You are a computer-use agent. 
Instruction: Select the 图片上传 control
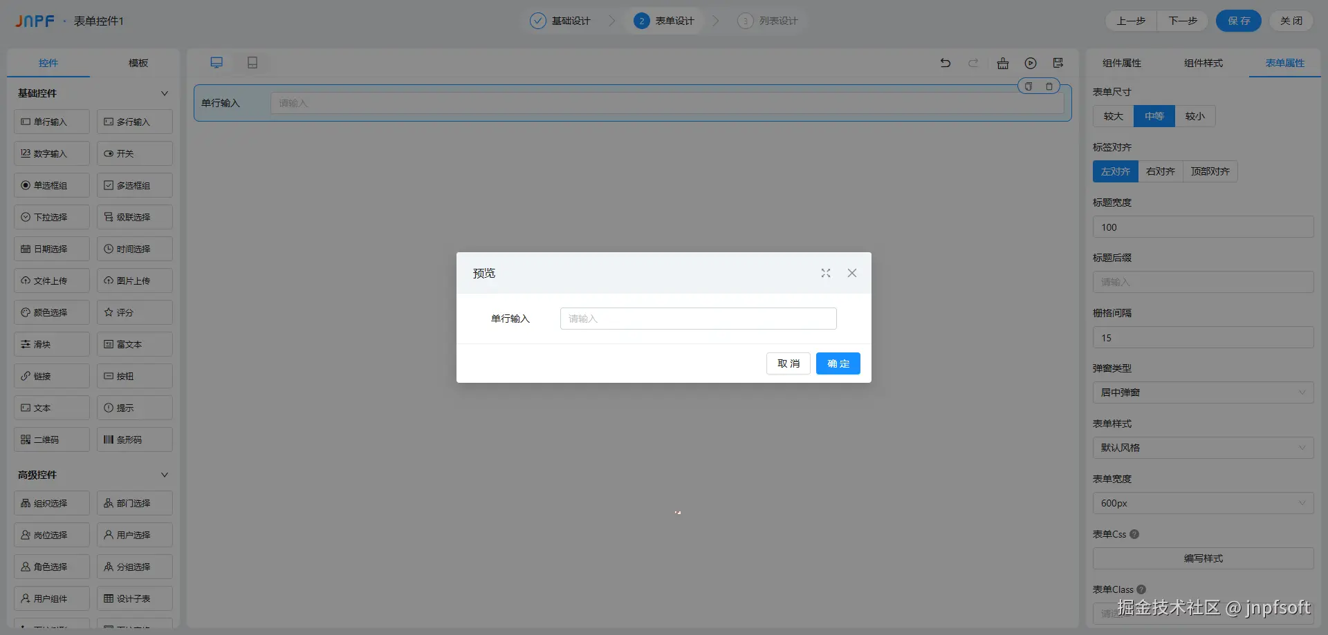point(135,281)
